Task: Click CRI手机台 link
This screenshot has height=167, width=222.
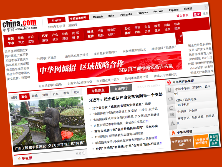Action: click(183, 105)
